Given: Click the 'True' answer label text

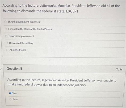Looking at the screenshot, I should 14,93.
